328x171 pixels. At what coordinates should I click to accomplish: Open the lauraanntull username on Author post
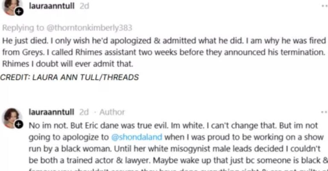click(51, 112)
